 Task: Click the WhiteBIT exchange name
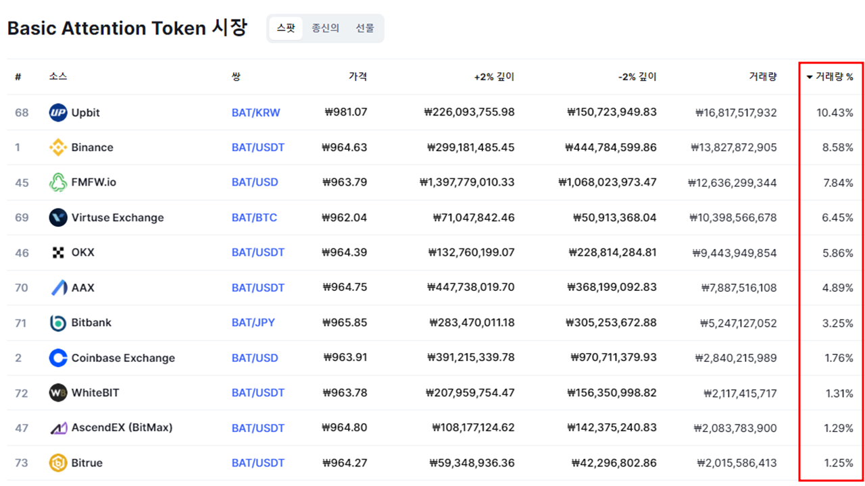95,393
